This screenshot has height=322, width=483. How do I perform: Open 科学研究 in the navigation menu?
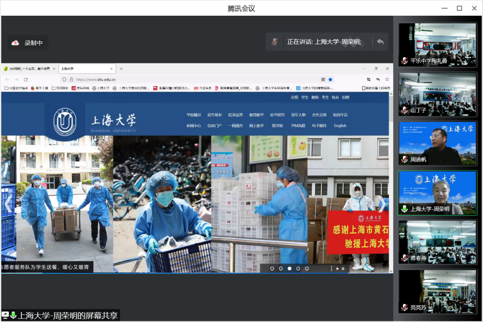[x=277, y=115]
